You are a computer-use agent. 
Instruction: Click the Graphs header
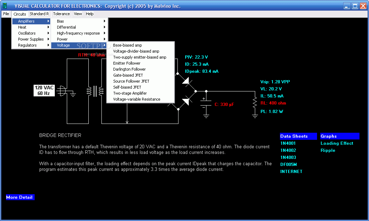(340, 136)
